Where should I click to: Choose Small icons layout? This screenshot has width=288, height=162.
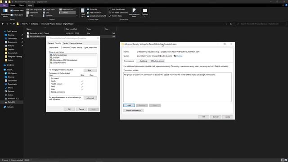tap(32, 13)
